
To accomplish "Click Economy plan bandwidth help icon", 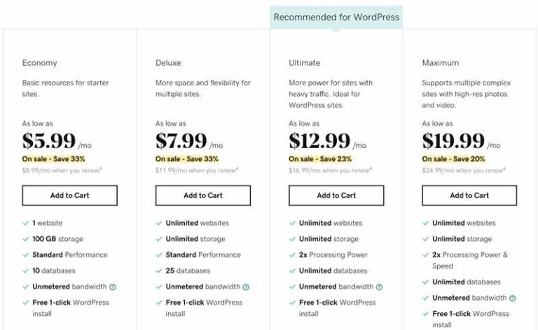I will [112, 287].
